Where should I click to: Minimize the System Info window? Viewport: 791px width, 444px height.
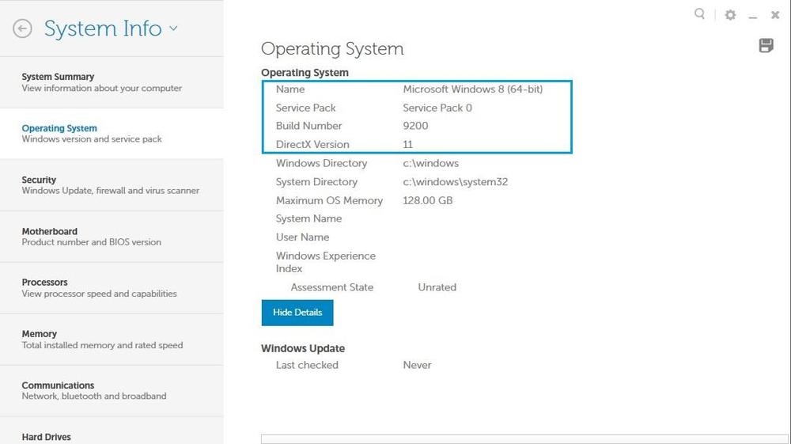[753, 16]
